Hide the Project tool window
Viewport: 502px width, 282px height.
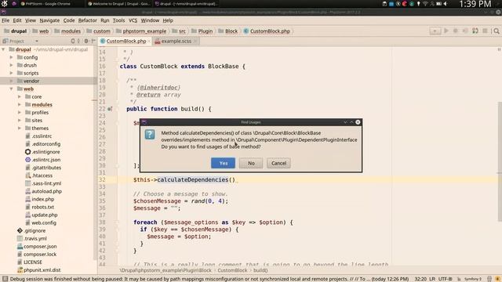(x=93, y=41)
